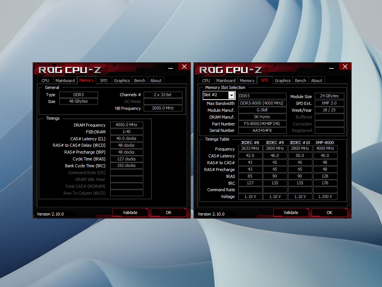The height and width of the screenshot is (287, 382).
Task: Click the Max Bandwidth value DDR5-8000
Action: 262,103
